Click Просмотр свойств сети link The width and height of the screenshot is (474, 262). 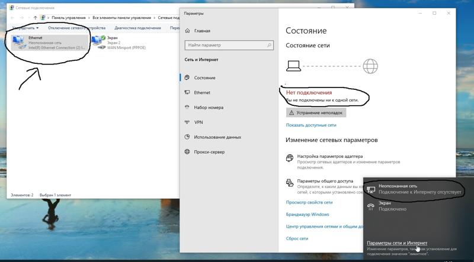pos(309,202)
